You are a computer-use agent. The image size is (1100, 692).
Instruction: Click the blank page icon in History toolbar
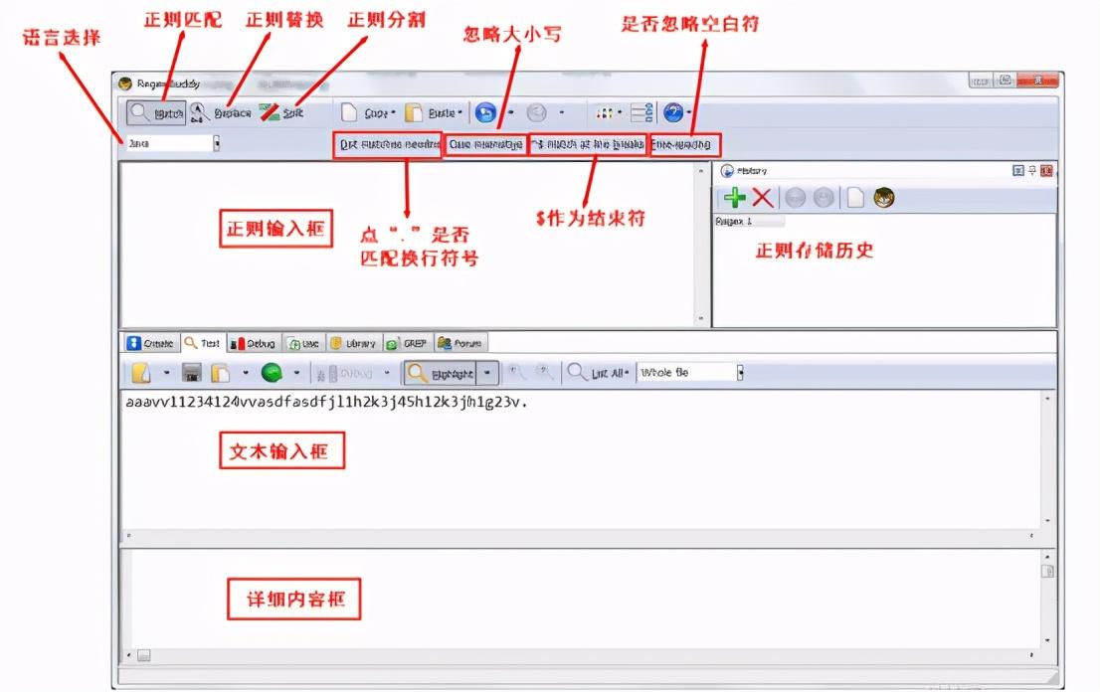click(855, 198)
